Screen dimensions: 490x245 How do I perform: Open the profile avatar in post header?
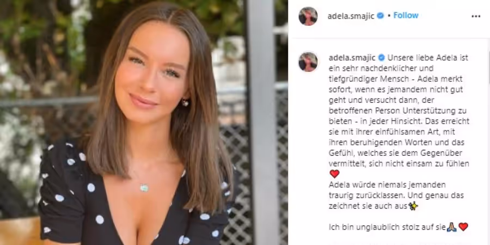[x=308, y=16]
